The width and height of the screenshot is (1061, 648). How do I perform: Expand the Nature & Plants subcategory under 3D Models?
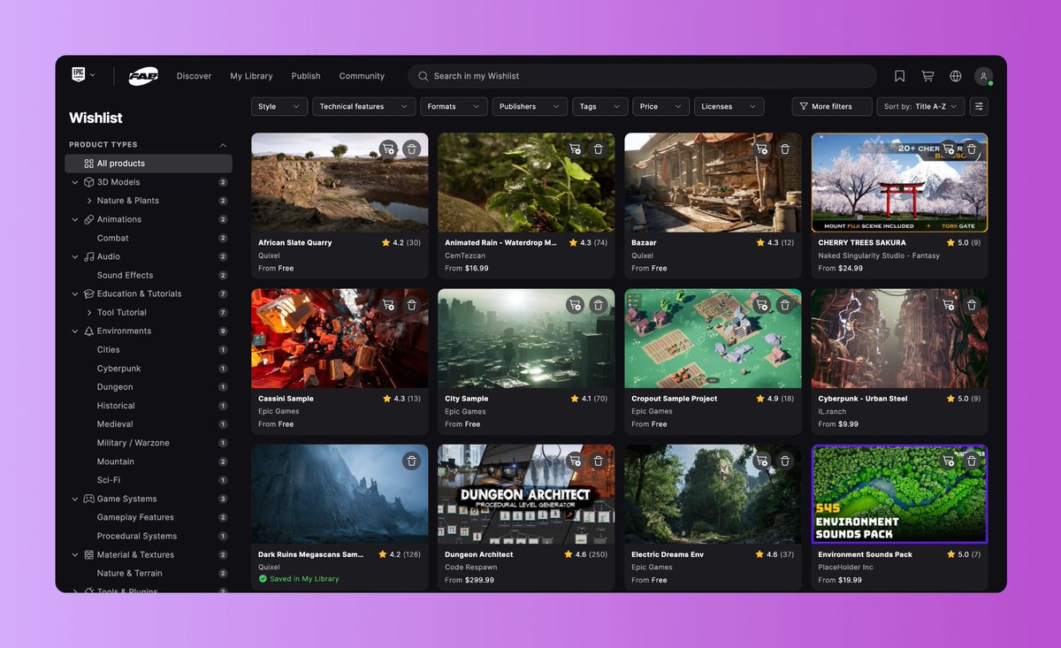point(89,201)
